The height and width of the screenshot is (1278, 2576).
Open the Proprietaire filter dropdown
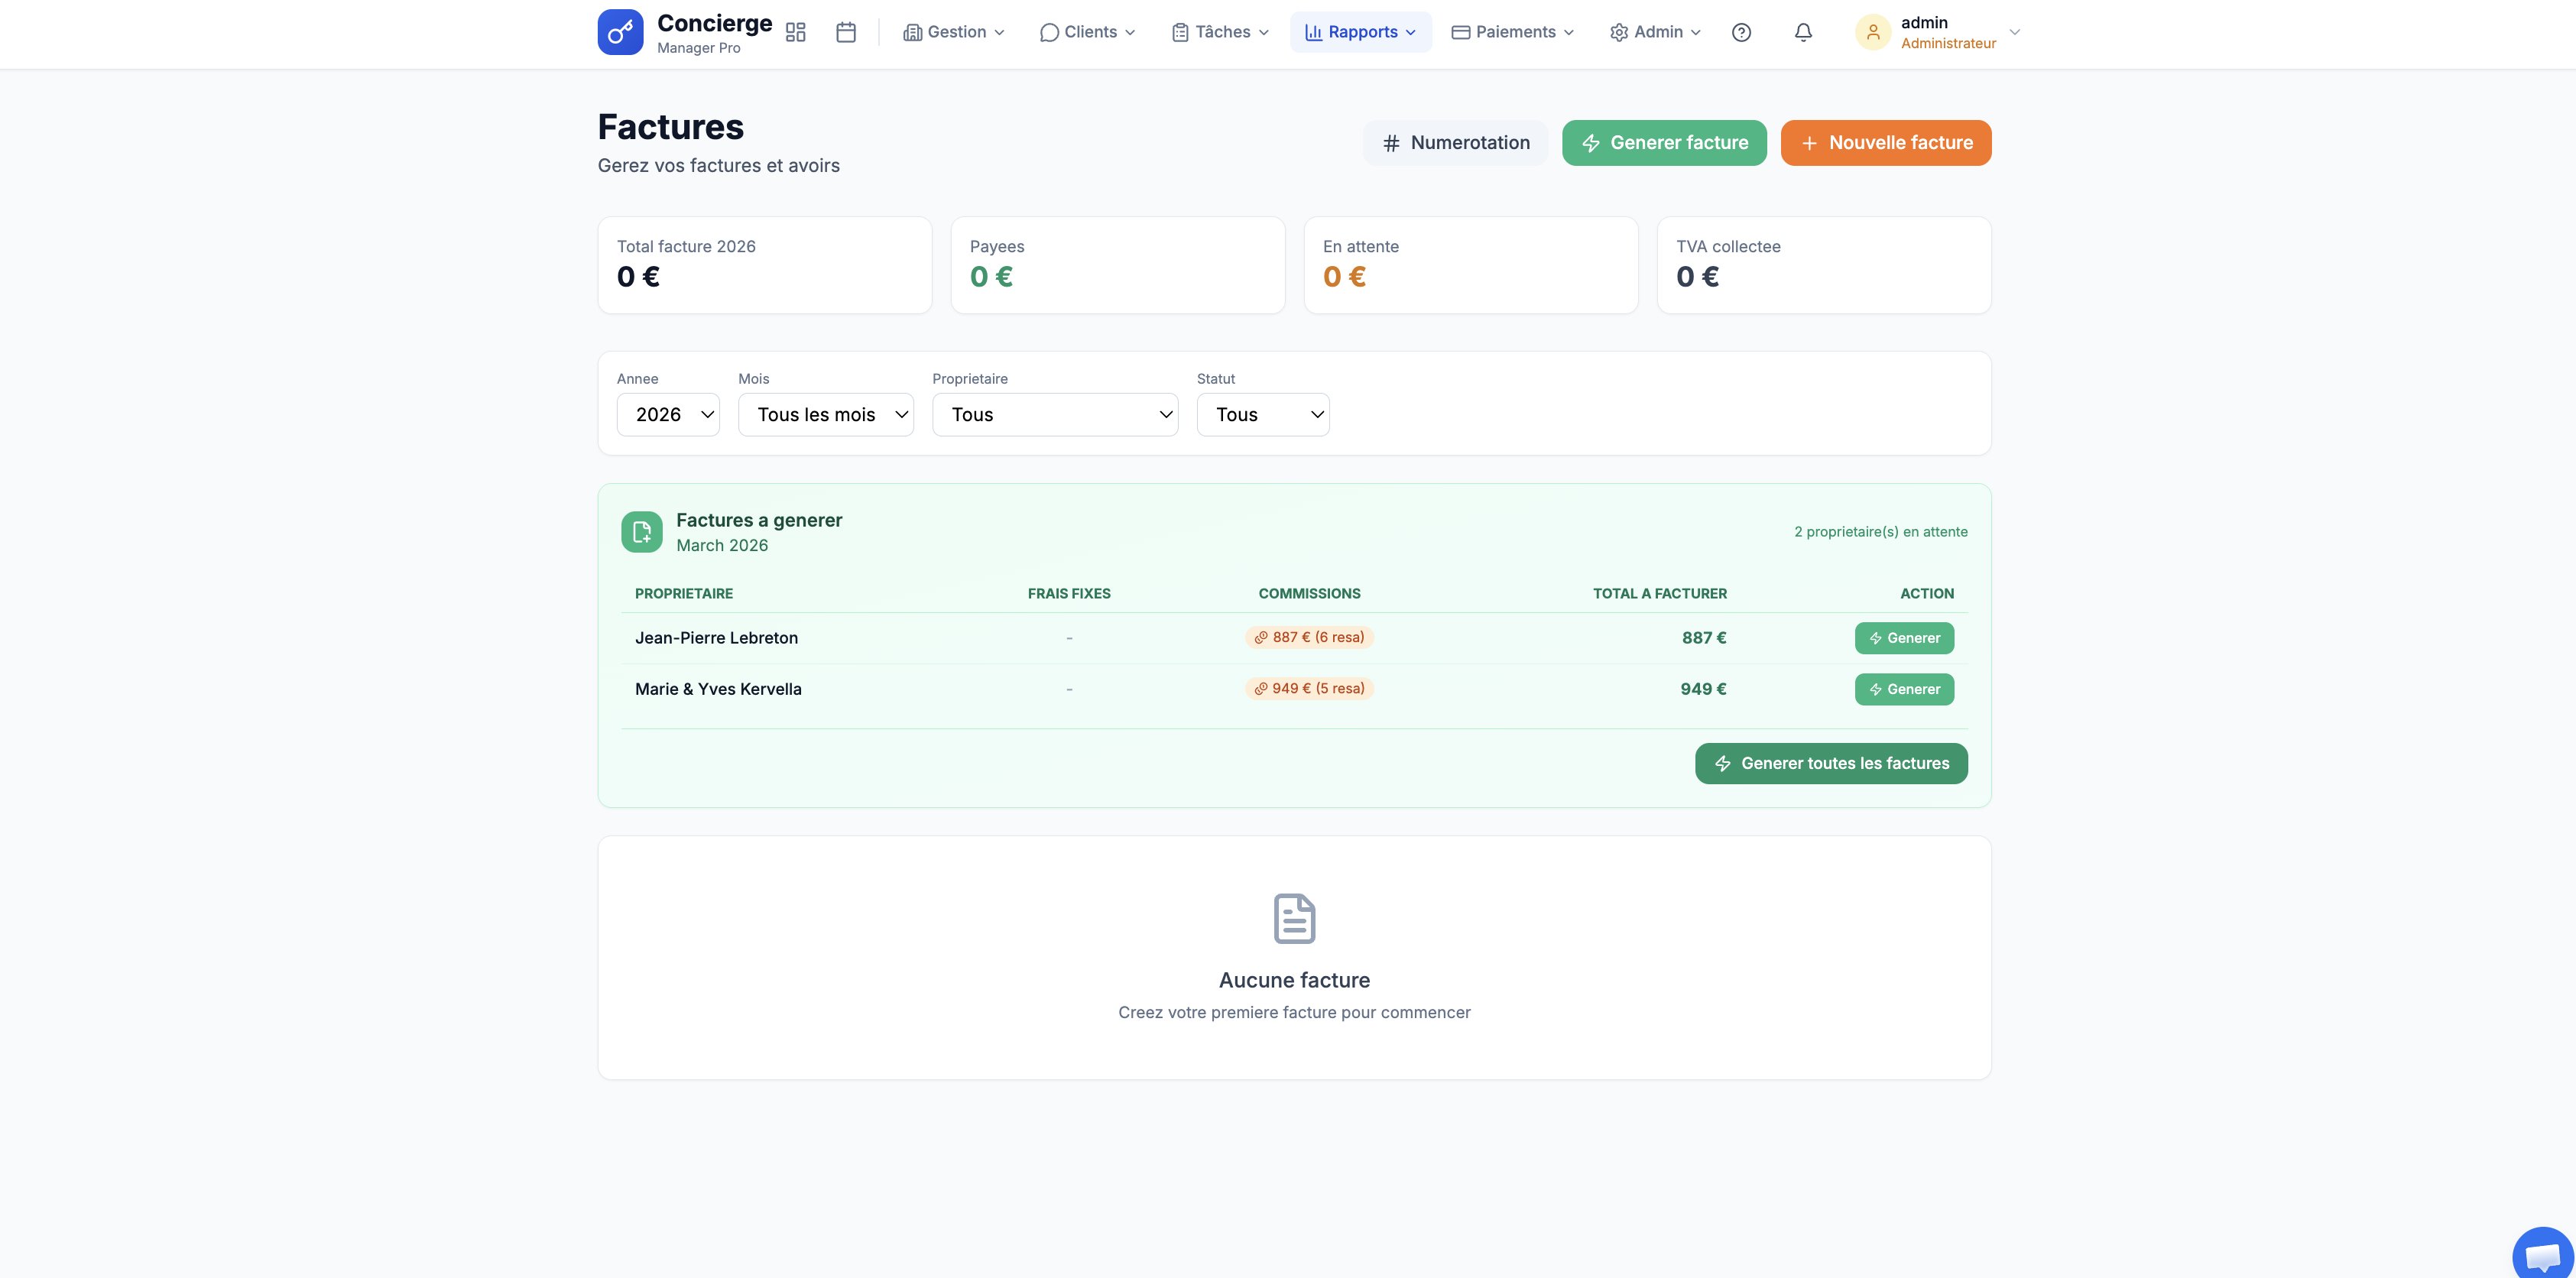[1055, 415]
